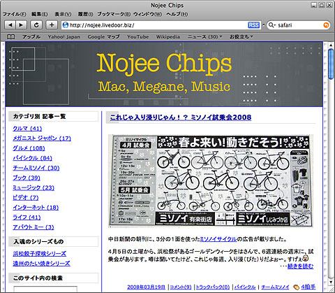Image resolution: width=335 pixels, height=293 pixels.
Task: Open the 編集(E) menu
Action: [39, 14]
